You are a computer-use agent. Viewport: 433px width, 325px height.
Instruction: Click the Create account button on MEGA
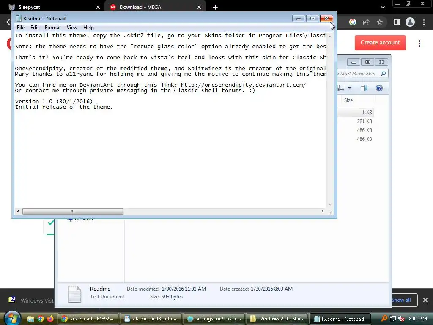coord(380,43)
